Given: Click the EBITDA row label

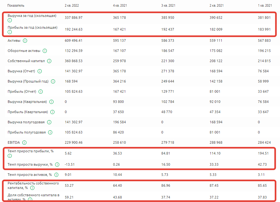Looking at the screenshot, I should point(14,143).
